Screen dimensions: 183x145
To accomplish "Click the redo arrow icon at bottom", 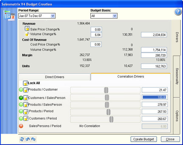I will [x=33, y=139].
